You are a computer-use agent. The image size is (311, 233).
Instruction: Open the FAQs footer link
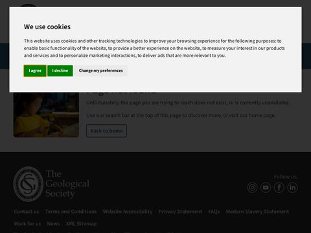tap(214, 212)
